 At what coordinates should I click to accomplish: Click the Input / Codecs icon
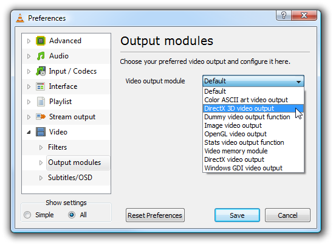41,71
